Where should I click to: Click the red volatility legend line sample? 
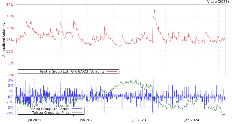click(112, 72)
